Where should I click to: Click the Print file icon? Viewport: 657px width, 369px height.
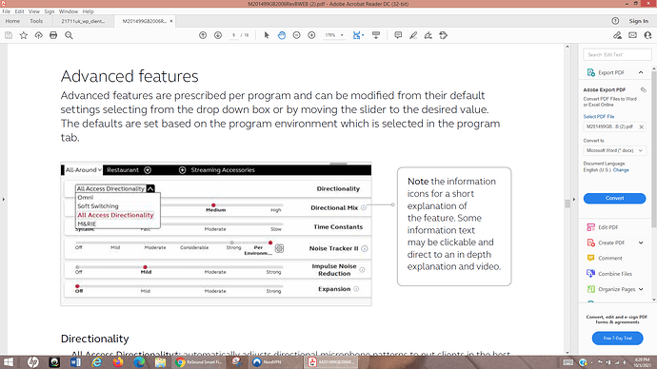pyautogui.click(x=53, y=35)
